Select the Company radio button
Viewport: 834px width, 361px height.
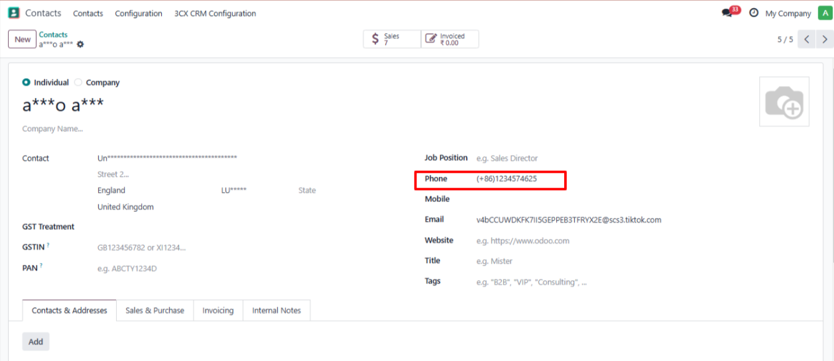click(x=78, y=83)
